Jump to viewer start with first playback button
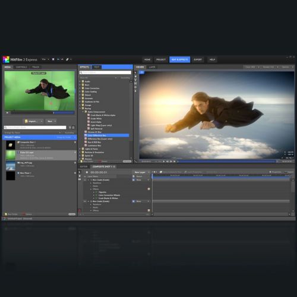The height and width of the screenshot is (297, 297). tap(163, 162)
